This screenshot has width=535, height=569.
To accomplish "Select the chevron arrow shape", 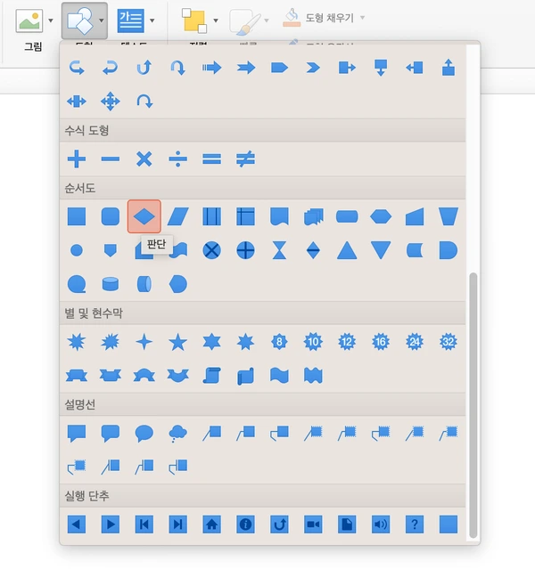I will coord(313,68).
